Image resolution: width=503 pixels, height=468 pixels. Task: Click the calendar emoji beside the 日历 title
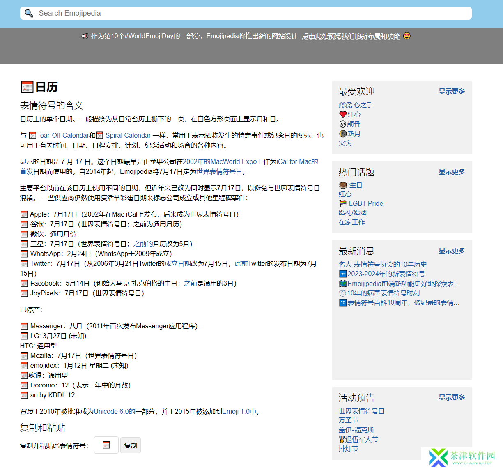click(27, 87)
